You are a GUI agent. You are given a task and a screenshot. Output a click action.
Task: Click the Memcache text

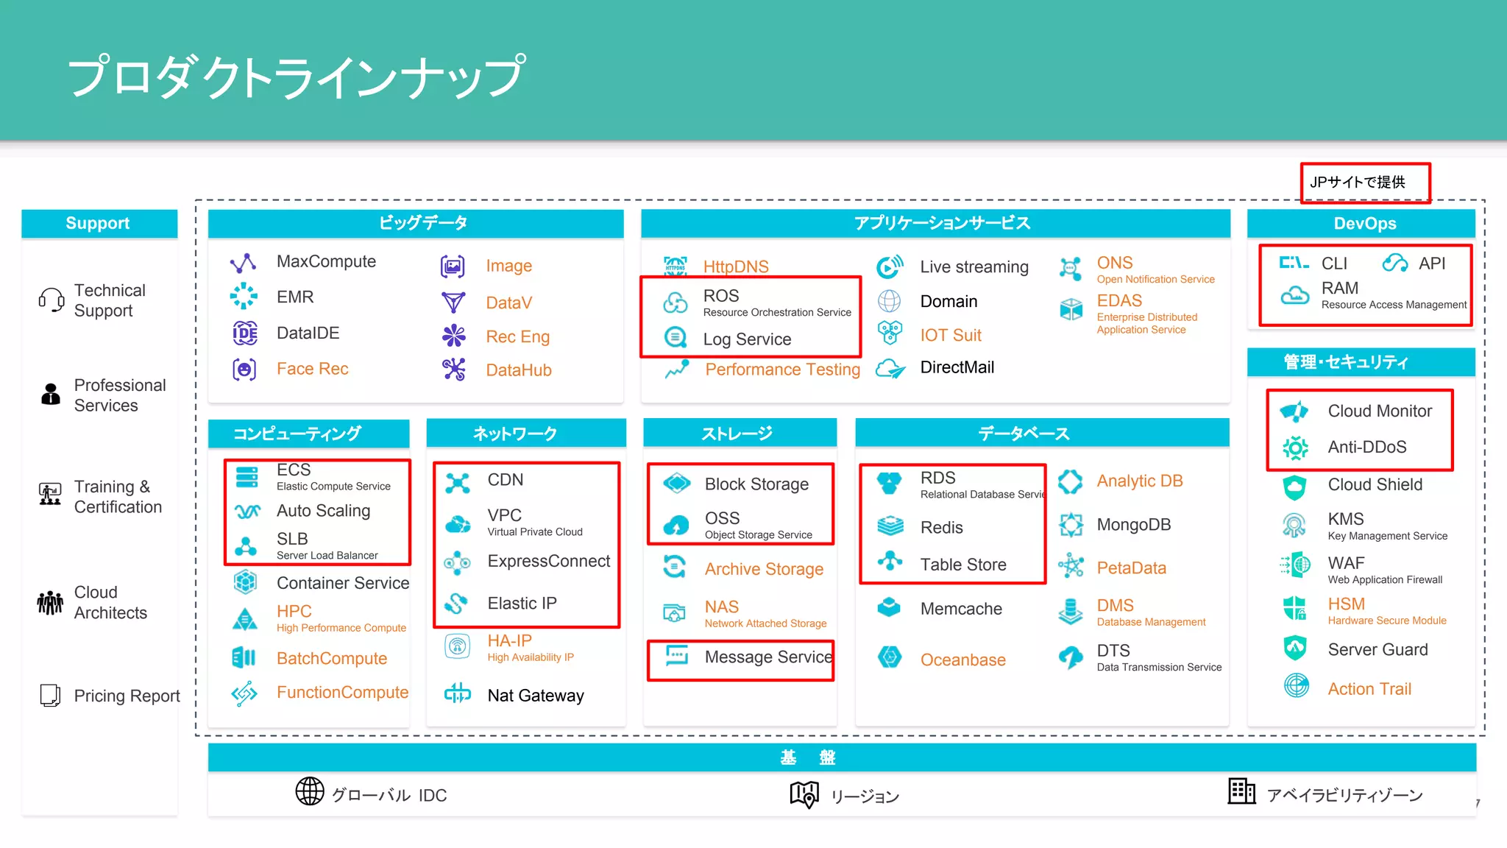[x=961, y=609]
